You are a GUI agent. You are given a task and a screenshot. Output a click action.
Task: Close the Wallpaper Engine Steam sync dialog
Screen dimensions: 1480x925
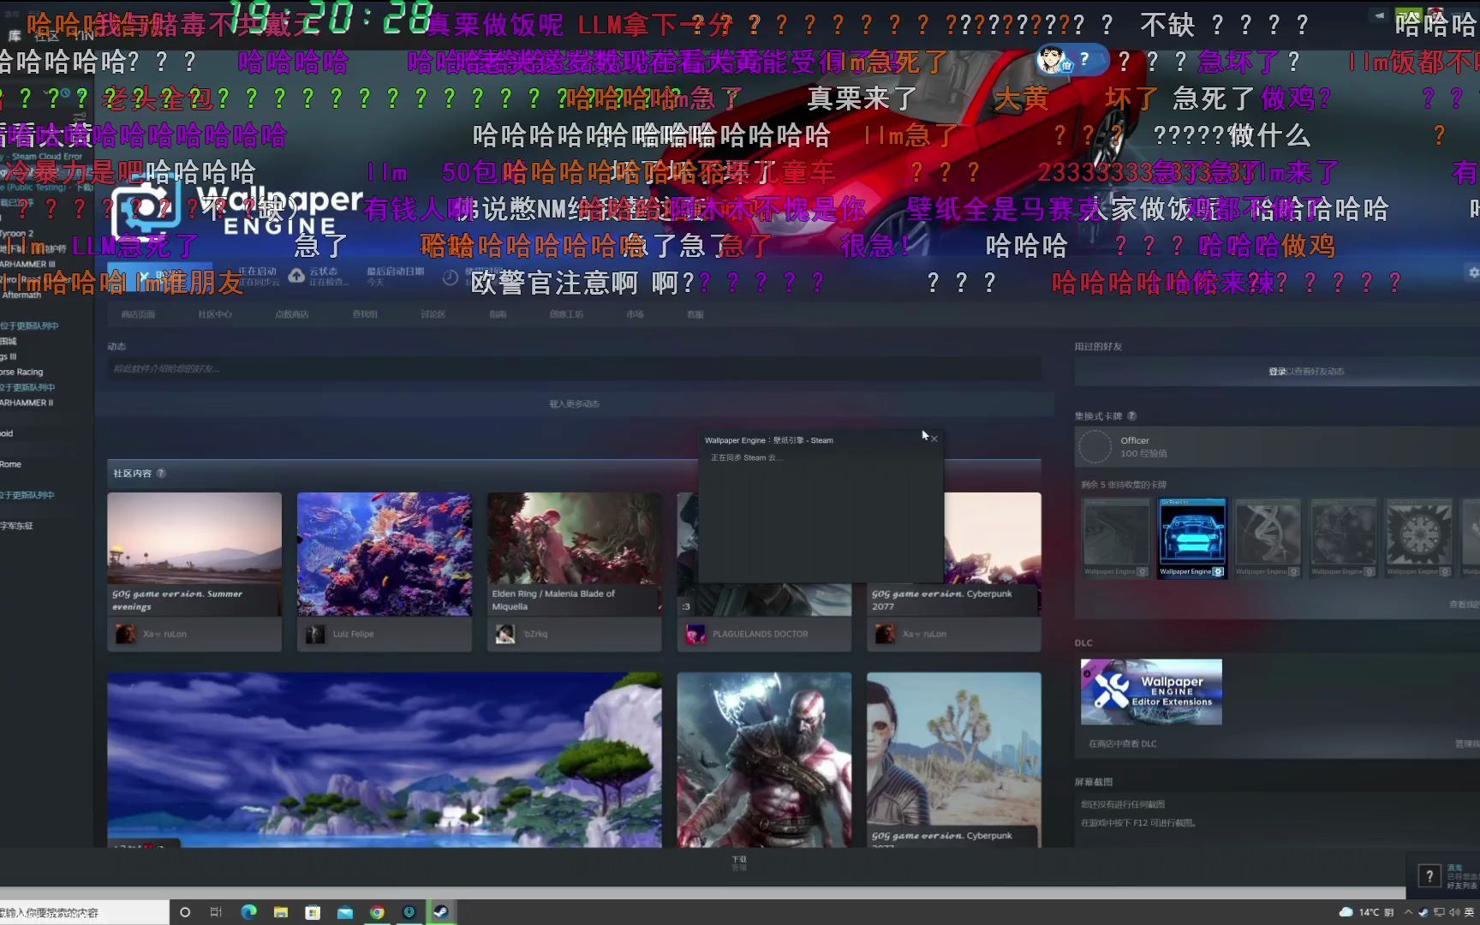pyautogui.click(x=934, y=439)
